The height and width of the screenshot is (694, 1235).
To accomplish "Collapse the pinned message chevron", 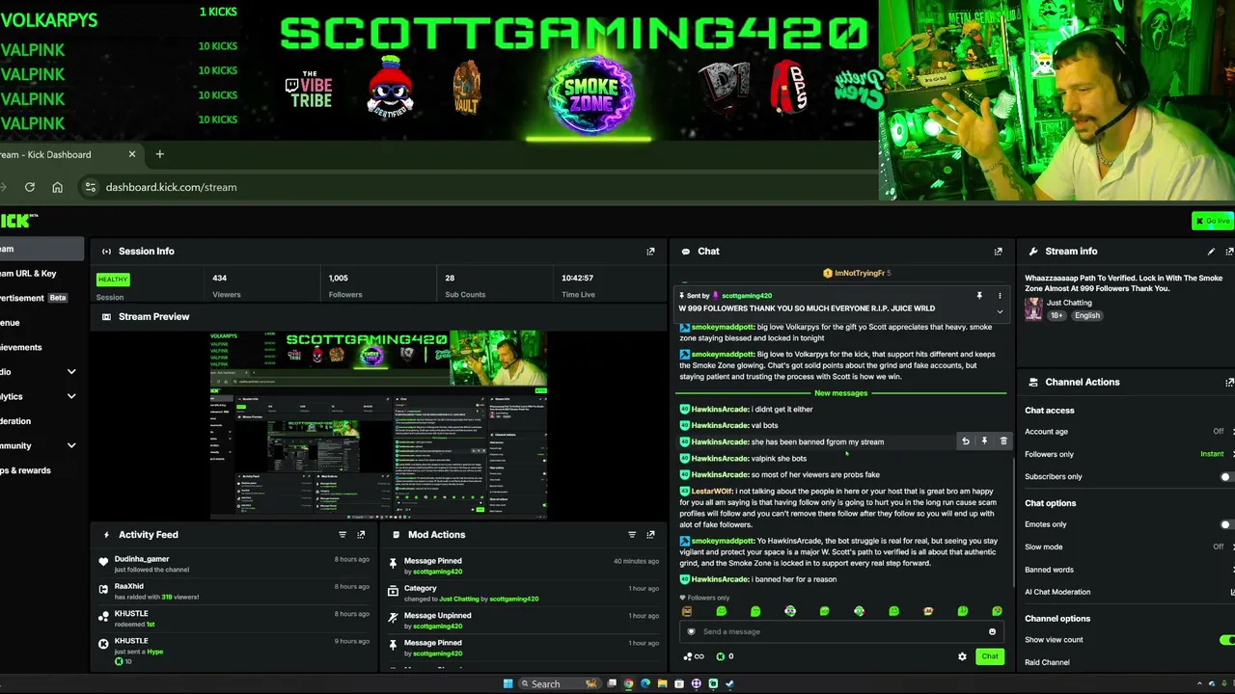I will [x=1000, y=311].
